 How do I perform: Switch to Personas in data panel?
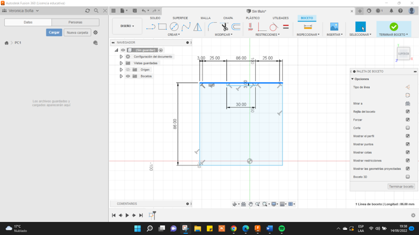pyautogui.click(x=75, y=22)
